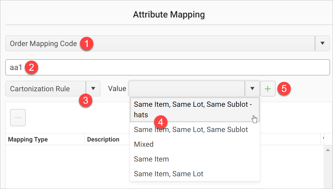
Task: Click the Value dropdown arrow icon
Action: click(252, 88)
